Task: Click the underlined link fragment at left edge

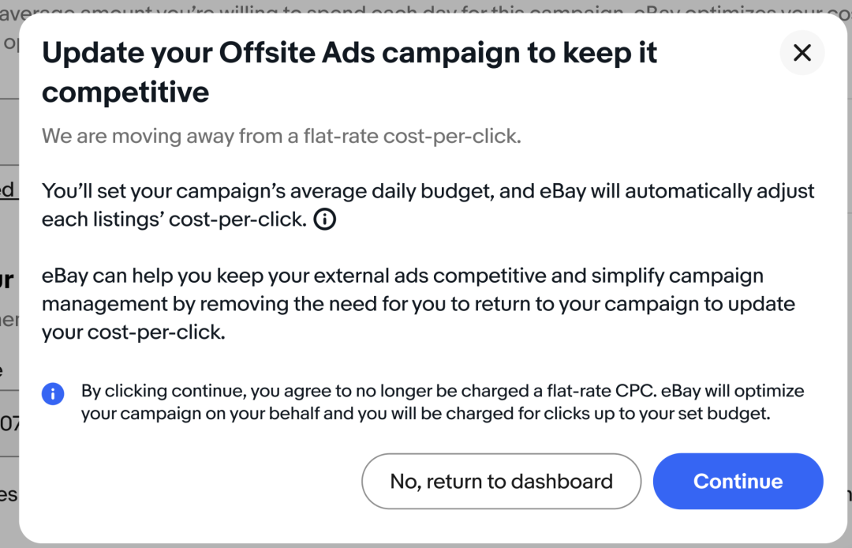Action: coord(7,190)
